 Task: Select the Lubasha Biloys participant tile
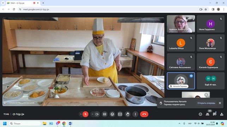pos(181,43)
